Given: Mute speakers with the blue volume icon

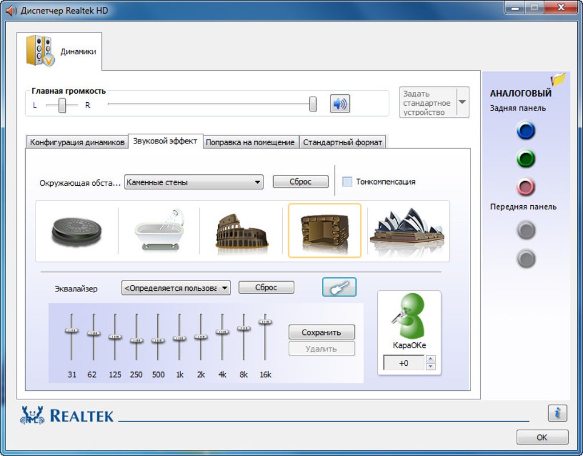Looking at the screenshot, I should tap(340, 103).
